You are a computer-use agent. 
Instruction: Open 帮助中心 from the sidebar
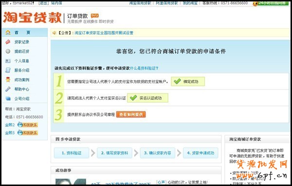coord(22,89)
